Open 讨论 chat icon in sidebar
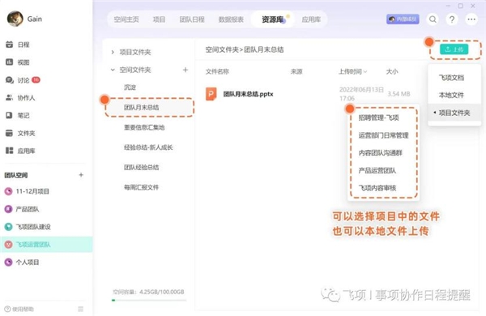The height and width of the screenshot is (316, 486). pyautogui.click(x=9, y=80)
